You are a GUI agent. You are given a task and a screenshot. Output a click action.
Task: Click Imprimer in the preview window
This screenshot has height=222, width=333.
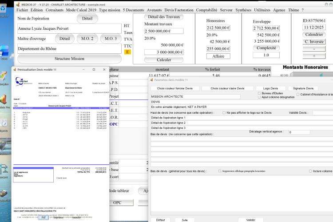pyautogui.click(x=59, y=217)
